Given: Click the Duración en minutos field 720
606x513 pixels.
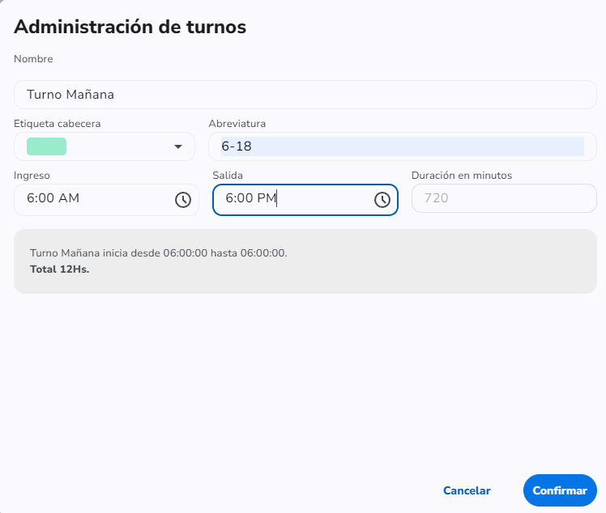Looking at the screenshot, I should point(504,198).
